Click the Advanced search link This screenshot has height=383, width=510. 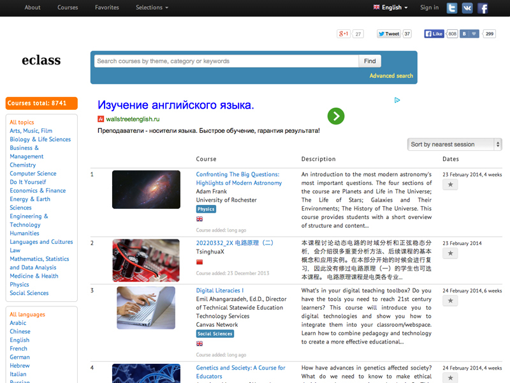pyautogui.click(x=391, y=76)
